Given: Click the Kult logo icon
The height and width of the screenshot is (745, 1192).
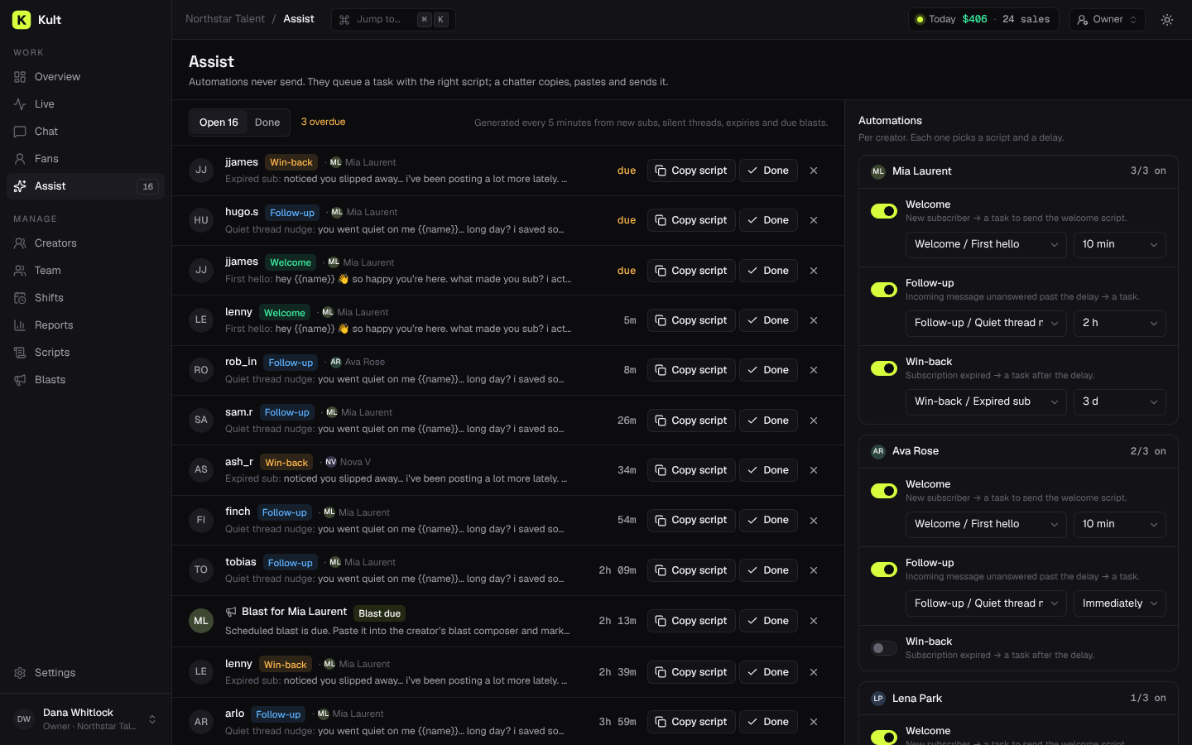Looking at the screenshot, I should click(22, 20).
